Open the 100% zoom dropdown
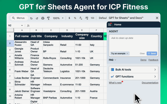167x104 pixels. click(x=58, y=18)
